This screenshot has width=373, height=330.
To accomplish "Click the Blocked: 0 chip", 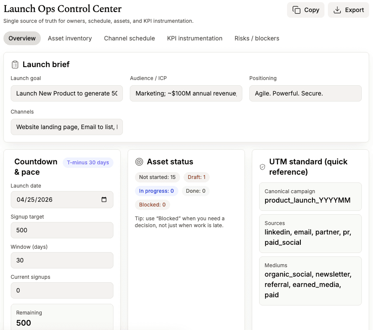I will 152,205.
